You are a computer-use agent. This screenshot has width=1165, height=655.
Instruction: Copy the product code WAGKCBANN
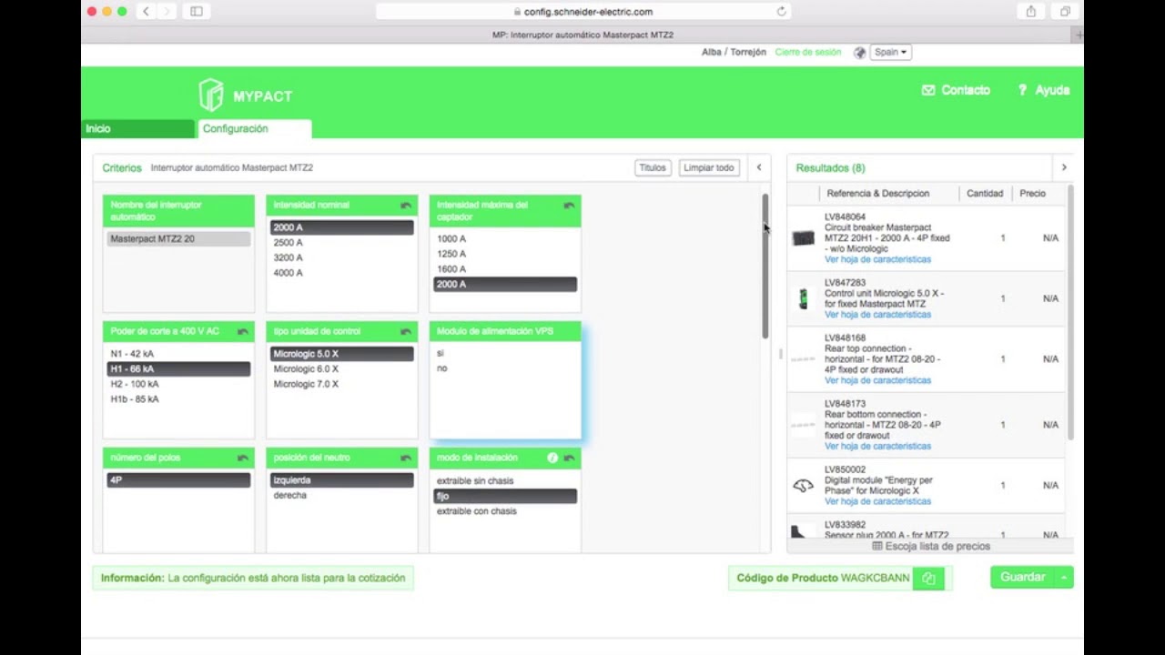point(928,578)
